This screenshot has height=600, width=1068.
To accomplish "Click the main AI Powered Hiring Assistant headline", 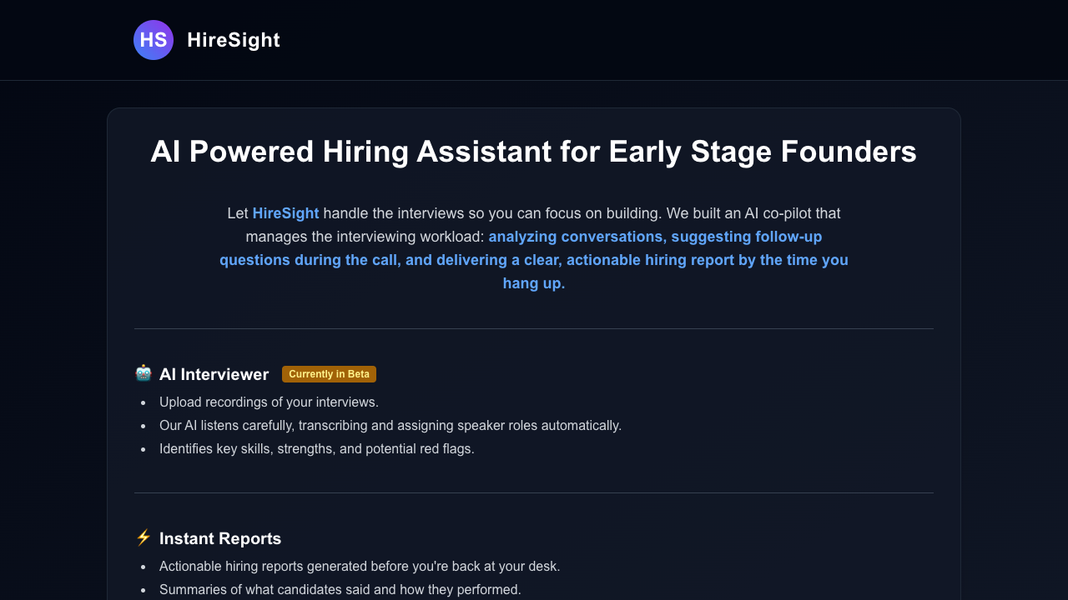I will point(534,152).
